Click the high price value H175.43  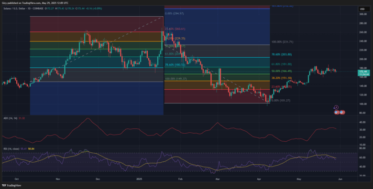click(60, 8)
